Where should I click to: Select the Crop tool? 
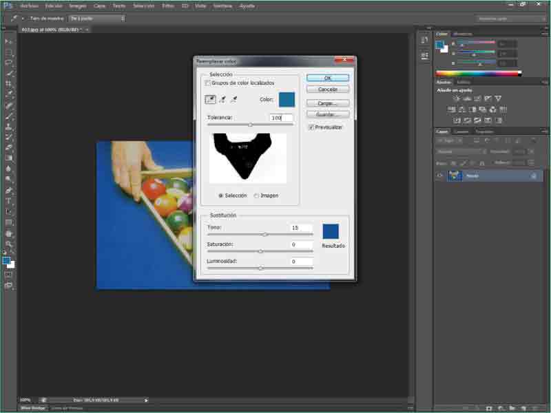[x=9, y=84]
